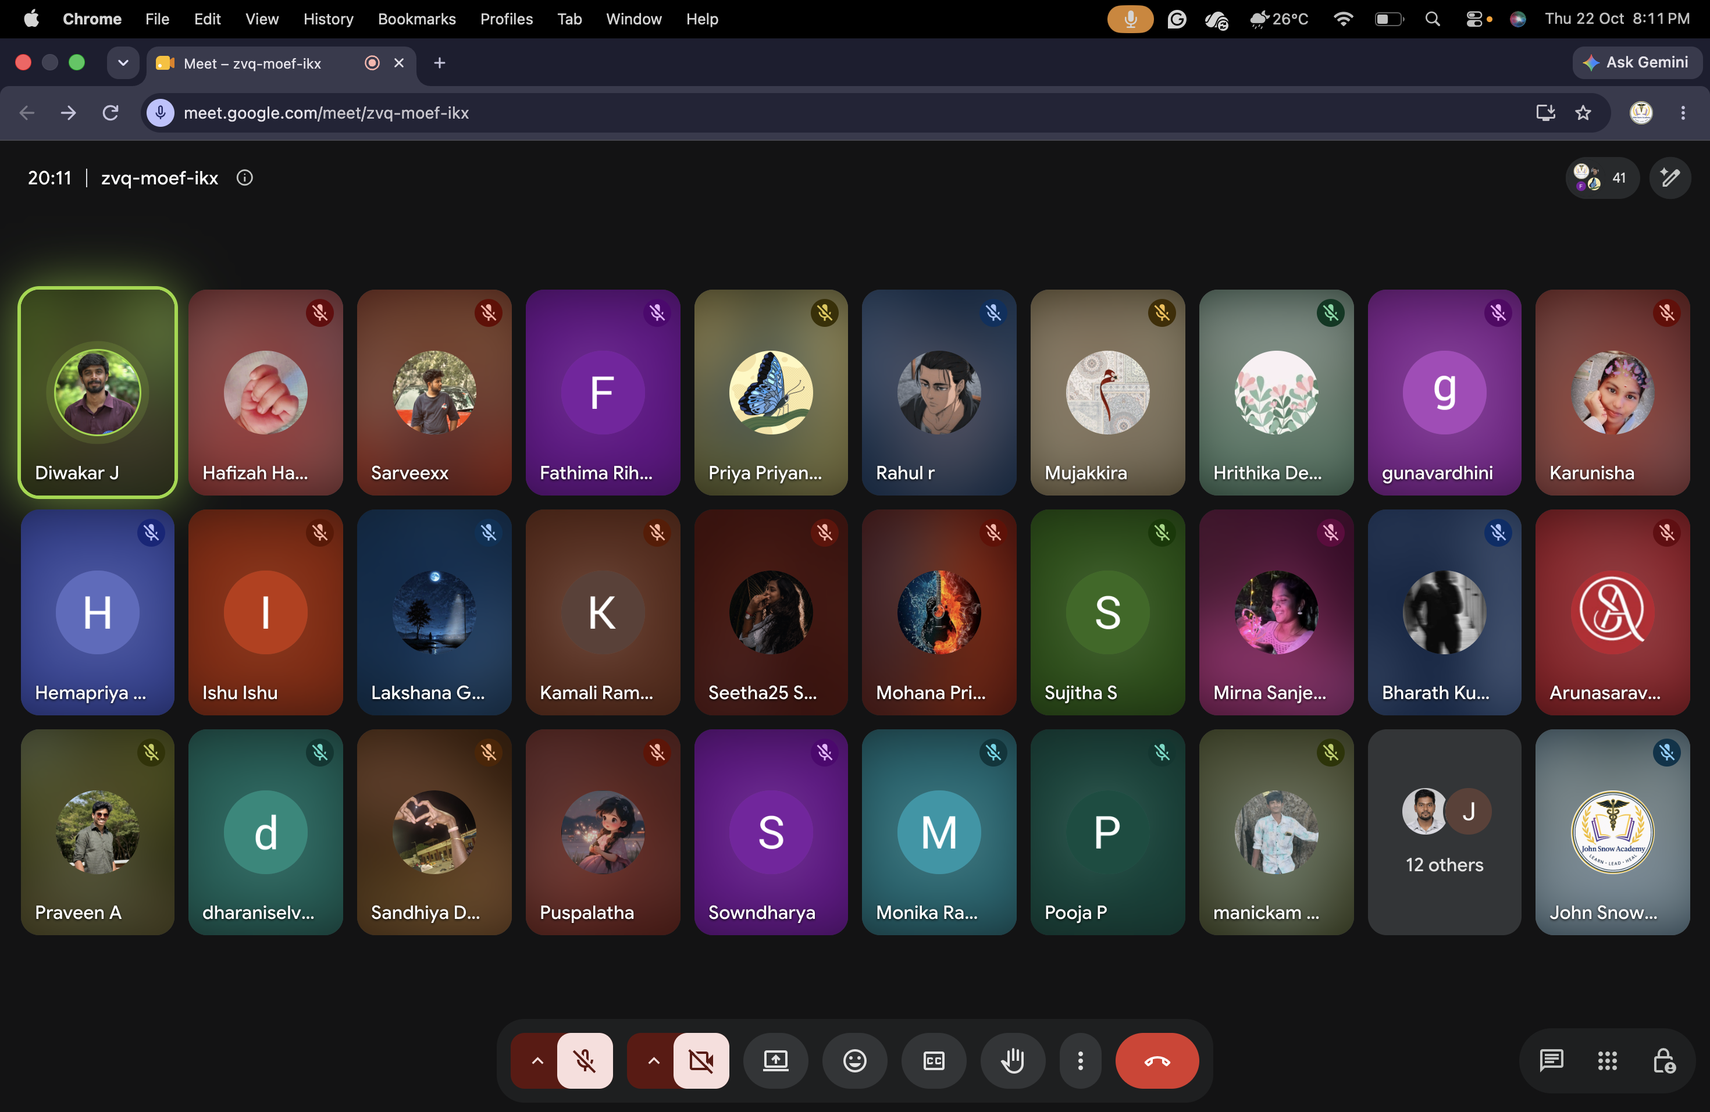Select Sujitha S participant tile

(1107, 612)
